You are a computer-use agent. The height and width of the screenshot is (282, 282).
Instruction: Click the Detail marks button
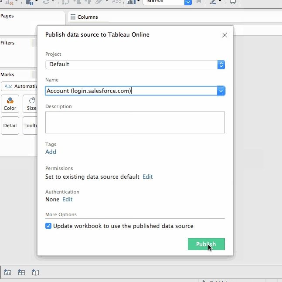coord(10,126)
